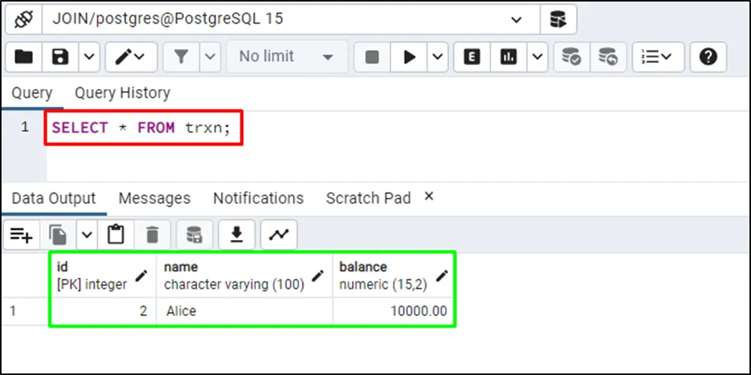Open the copy options dropdown arrow

87,235
